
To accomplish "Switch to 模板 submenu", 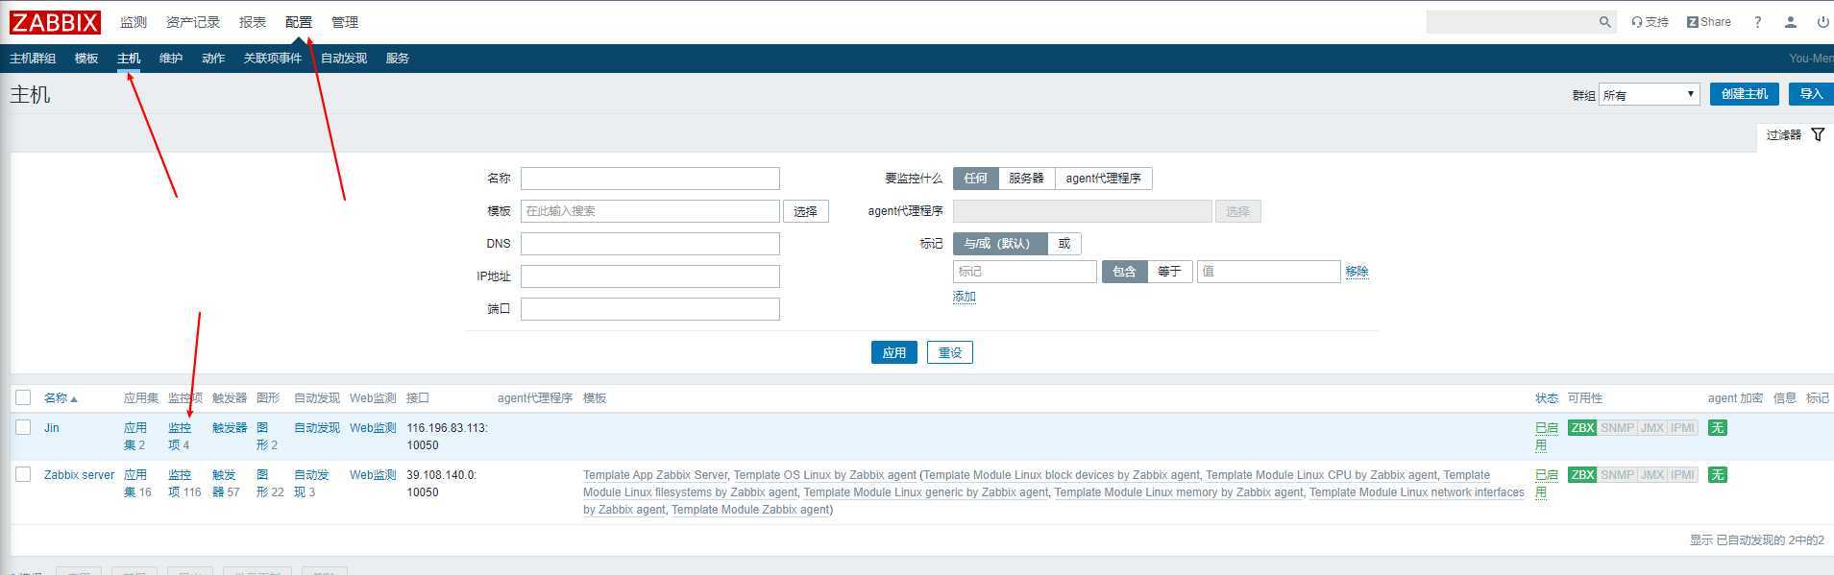I will point(86,59).
